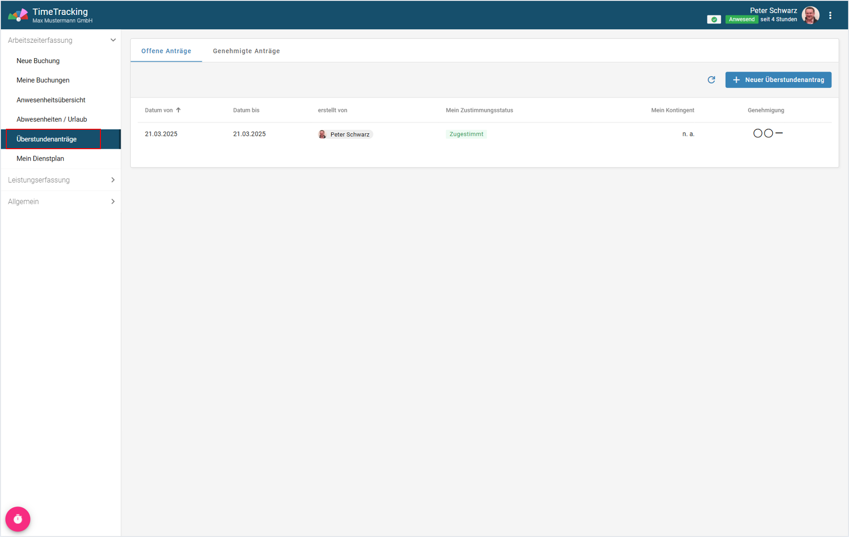The width and height of the screenshot is (849, 537).
Task: Click Peter Schwarz profile avatar in header
Action: (x=810, y=15)
